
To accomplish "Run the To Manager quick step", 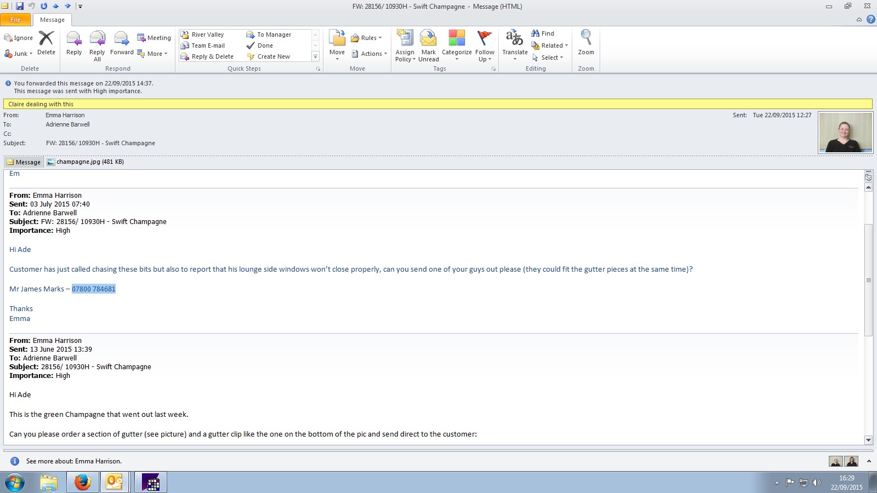I will pyautogui.click(x=269, y=35).
